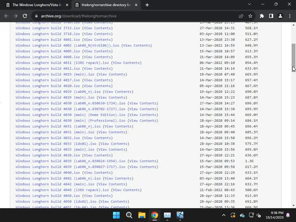This screenshot has width=296, height=222.
Task: Toggle the browser side panel icon
Action: click(x=271, y=16)
